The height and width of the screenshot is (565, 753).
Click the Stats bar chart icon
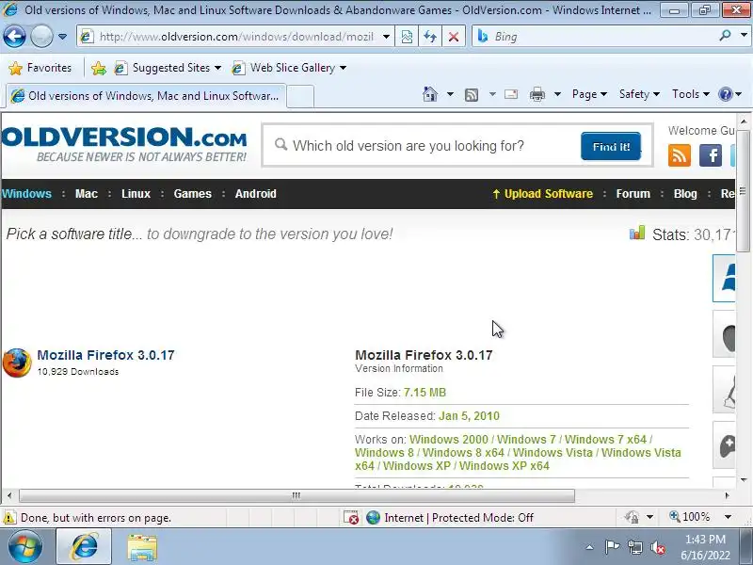[637, 233]
